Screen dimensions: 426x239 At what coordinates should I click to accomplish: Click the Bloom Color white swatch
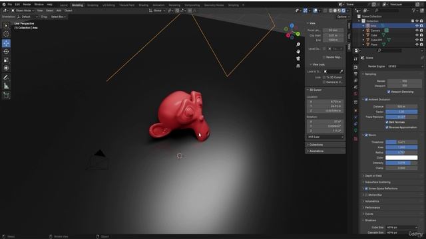401,158
